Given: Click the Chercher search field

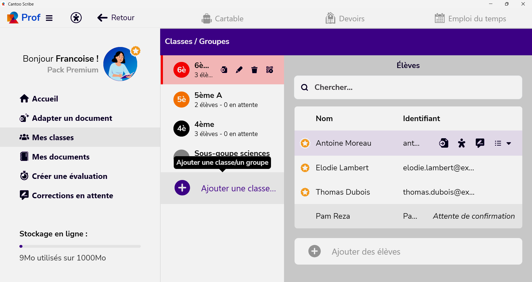Looking at the screenshot, I should (x=413, y=87).
